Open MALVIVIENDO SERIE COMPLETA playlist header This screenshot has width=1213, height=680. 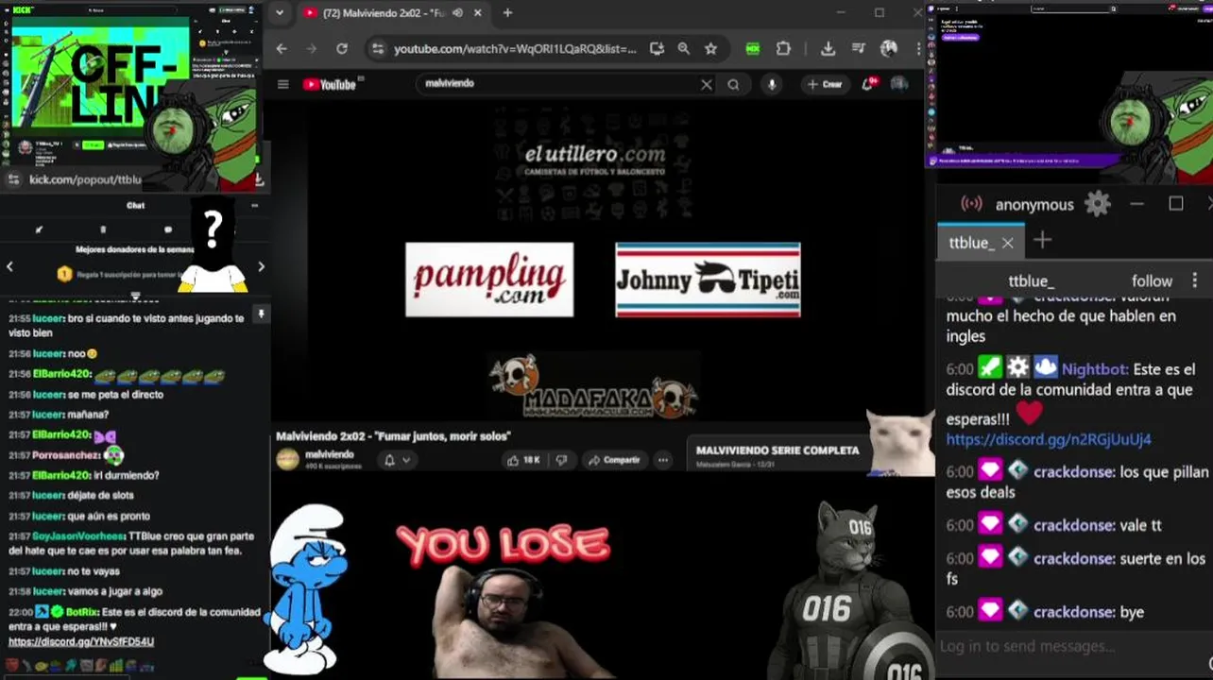point(777,450)
